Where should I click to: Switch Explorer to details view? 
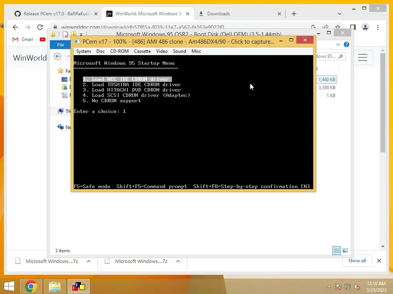click(336, 250)
